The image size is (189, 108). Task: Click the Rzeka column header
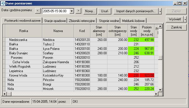24,31
